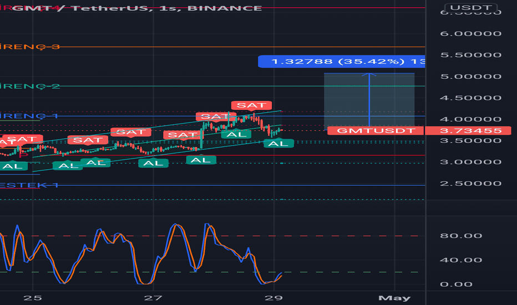The image size is (517, 305).
Task: Select the blue DİRENÇ-1 resistance line label
Action: (29, 116)
